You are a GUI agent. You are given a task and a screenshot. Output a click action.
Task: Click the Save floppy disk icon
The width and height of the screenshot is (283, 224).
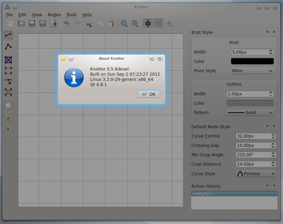[x=32, y=24]
